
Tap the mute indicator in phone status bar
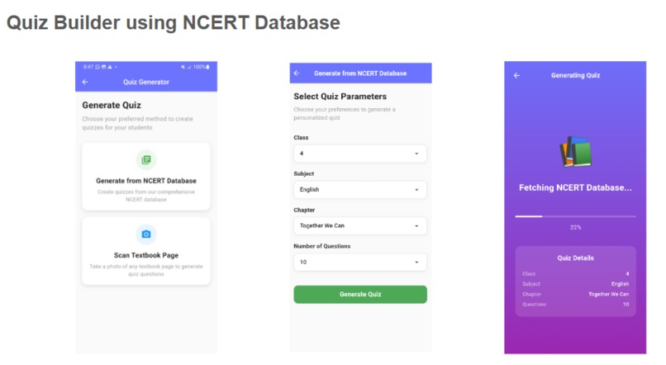(x=183, y=67)
